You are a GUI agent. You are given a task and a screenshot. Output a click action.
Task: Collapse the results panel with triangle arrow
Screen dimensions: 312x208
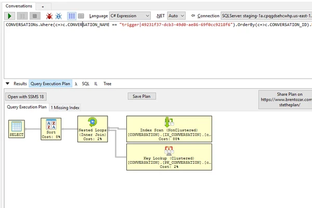[8, 84]
